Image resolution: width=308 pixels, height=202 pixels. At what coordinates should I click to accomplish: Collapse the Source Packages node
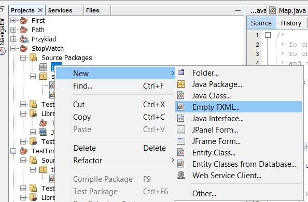pos(23,57)
